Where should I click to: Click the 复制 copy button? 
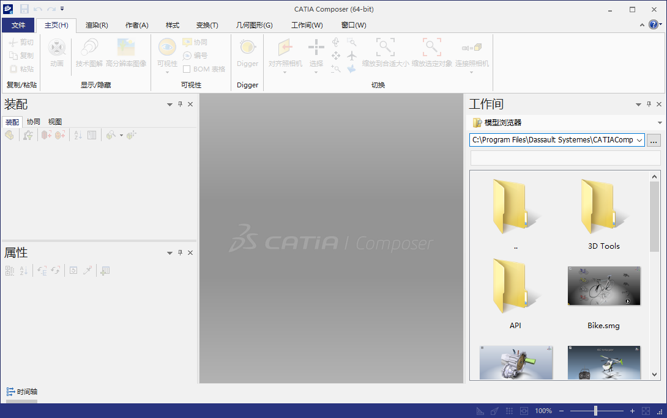pyautogui.click(x=21, y=55)
